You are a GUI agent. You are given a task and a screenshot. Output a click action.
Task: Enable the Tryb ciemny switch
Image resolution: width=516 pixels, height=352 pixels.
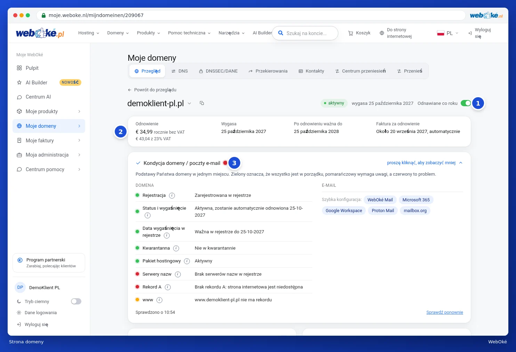76,301
